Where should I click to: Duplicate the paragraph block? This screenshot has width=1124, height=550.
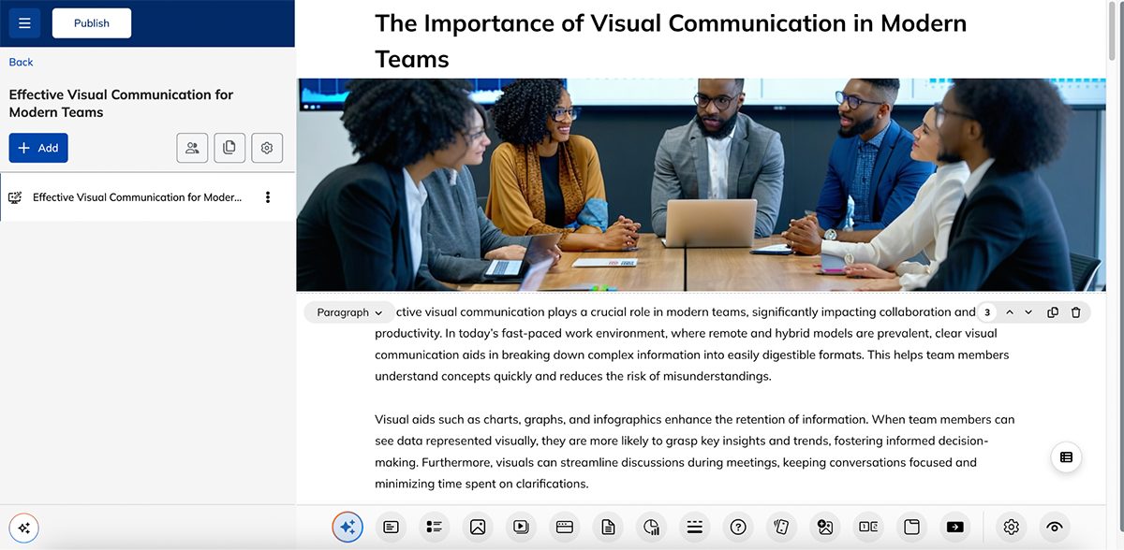coord(1053,312)
